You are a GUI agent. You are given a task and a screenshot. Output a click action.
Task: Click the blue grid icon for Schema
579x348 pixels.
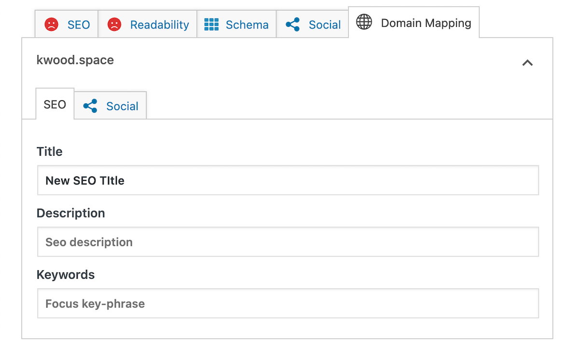point(211,25)
